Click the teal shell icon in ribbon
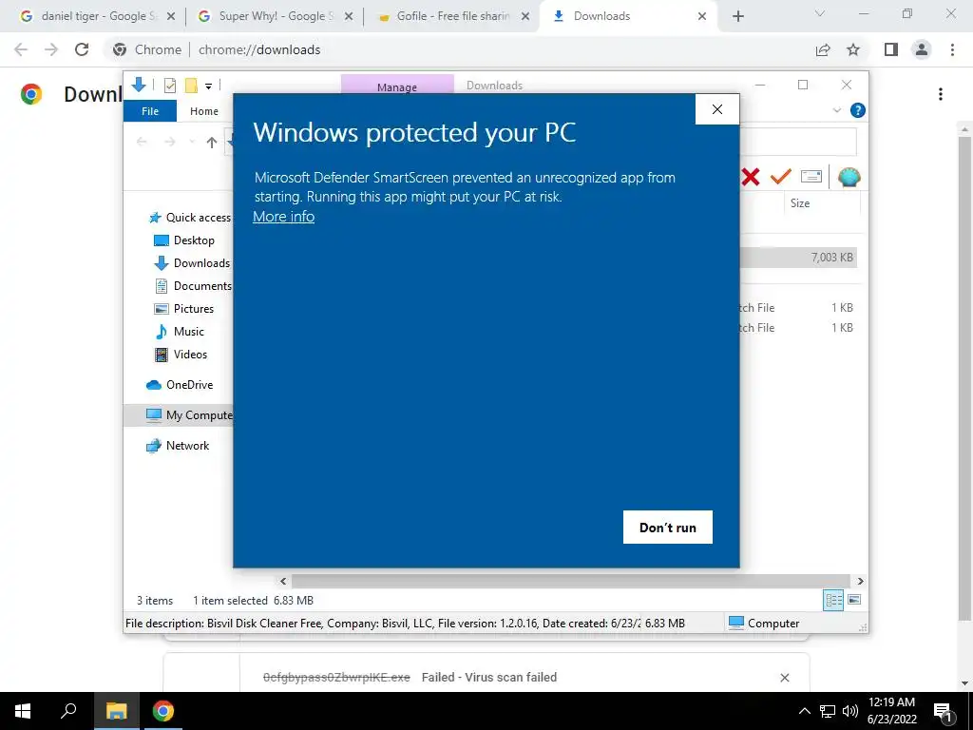Viewport: 973px width, 730px height. click(x=849, y=177)
